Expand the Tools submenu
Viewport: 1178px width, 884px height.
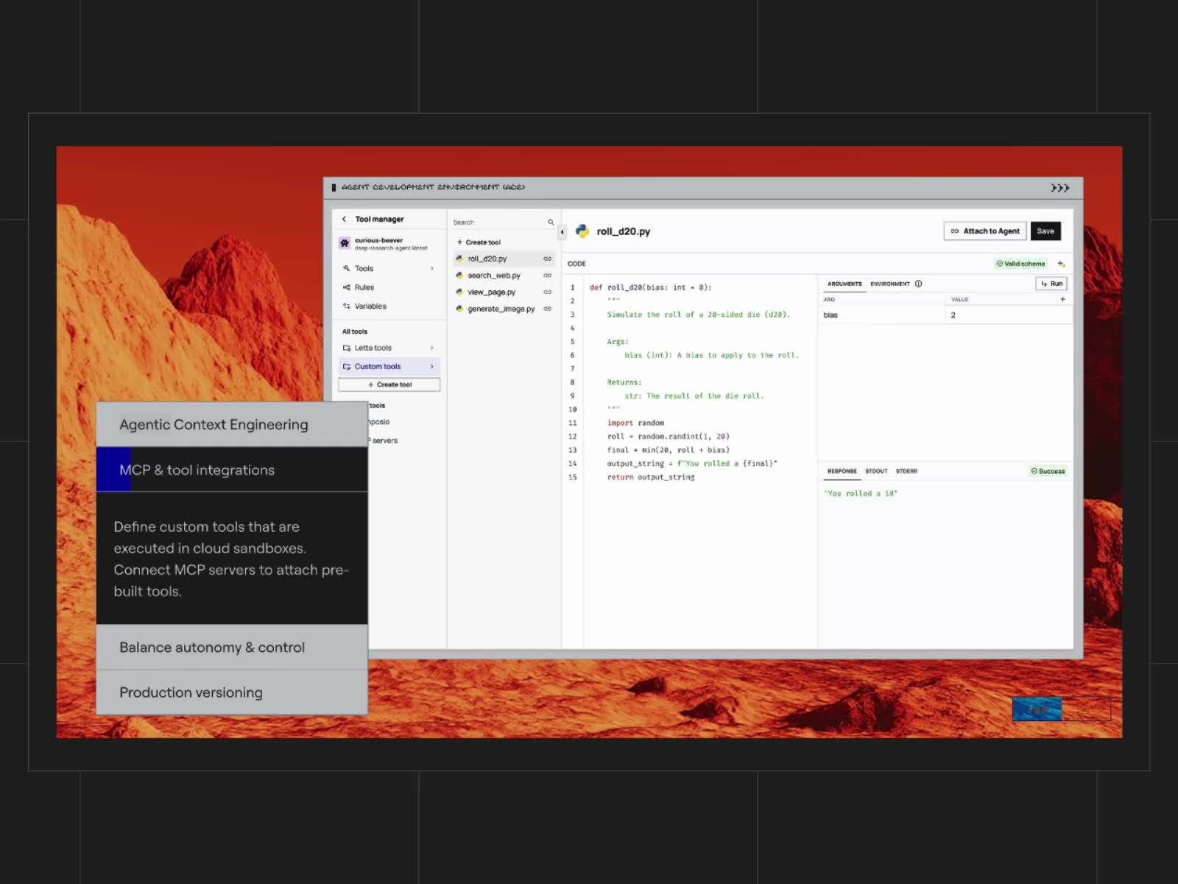(x=431, y=269)
